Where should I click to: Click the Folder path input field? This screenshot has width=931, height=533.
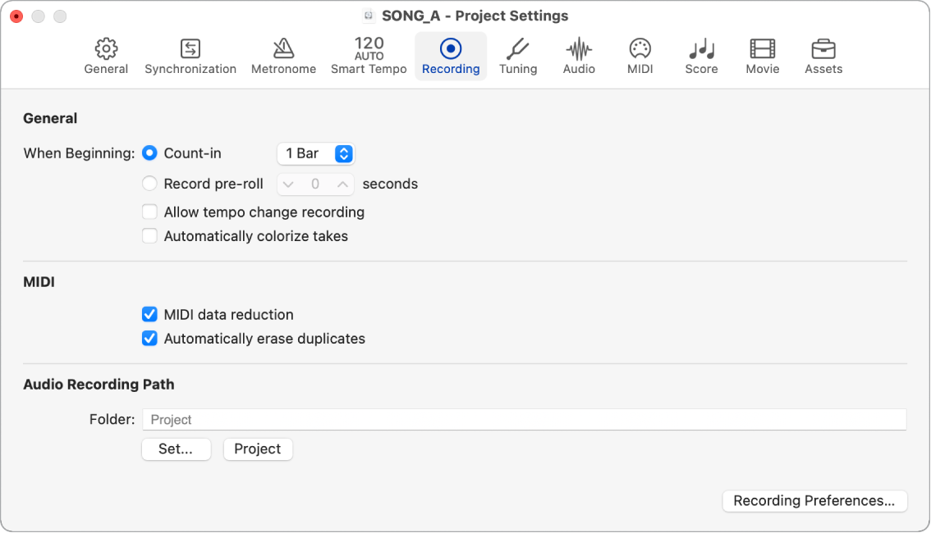point(524,420)
